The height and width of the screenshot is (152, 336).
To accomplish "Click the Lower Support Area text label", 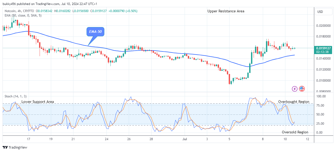I will coord(38,102).
